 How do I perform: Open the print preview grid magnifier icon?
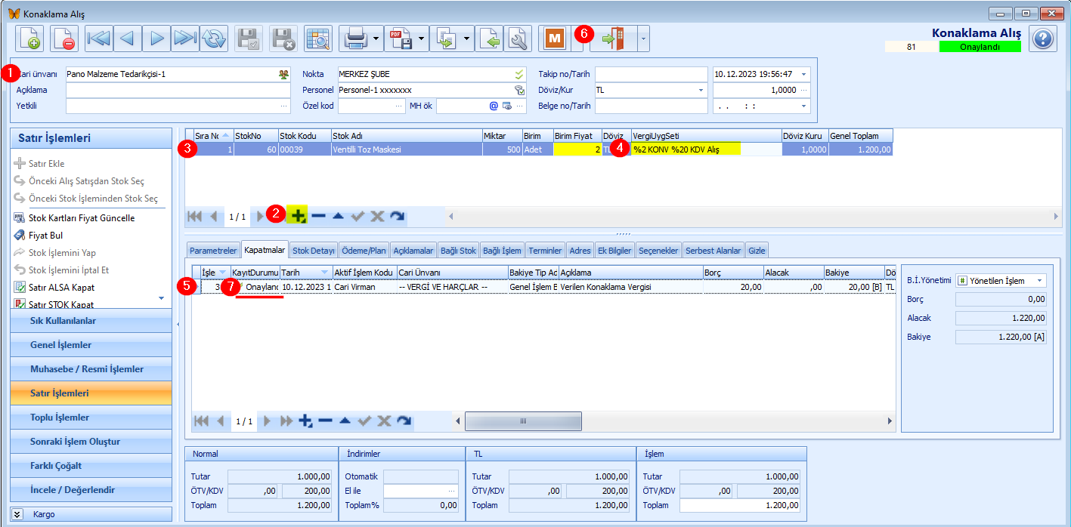click(318, 38)
